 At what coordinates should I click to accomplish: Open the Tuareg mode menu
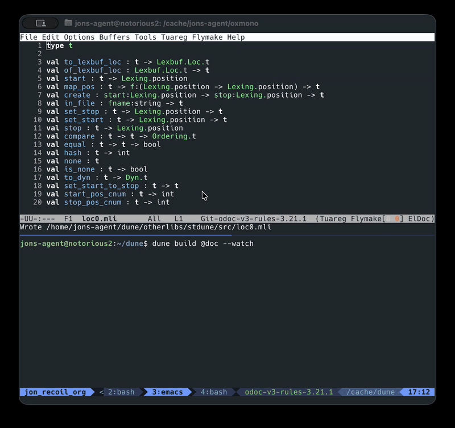174,37
